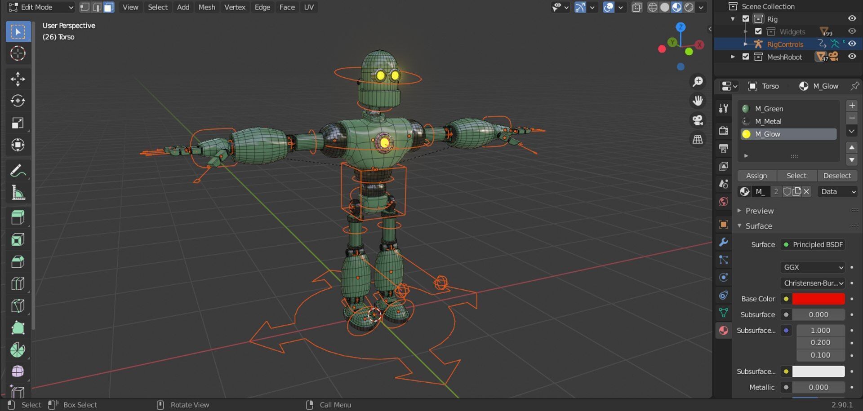Switch to rendered shading
Screen dimensions: 863x411
click(689, 7)
